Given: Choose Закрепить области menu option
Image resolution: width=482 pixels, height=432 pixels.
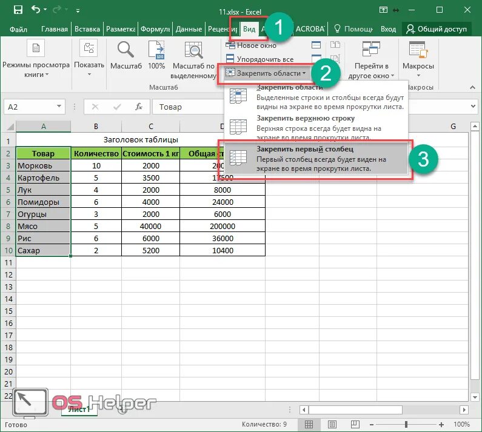Looking at the screenshot, I should coord(316,97).
